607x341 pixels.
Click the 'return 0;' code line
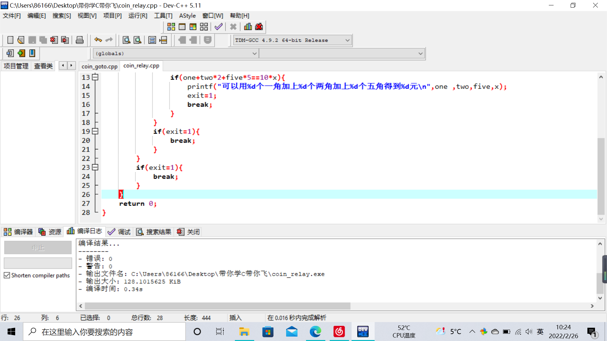(x=138, y=204)
